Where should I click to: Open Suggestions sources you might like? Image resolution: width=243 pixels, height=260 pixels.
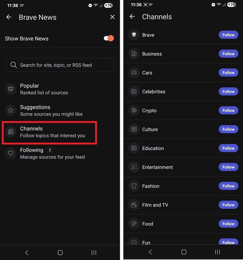pyautogui.click(x=51, y=110)
